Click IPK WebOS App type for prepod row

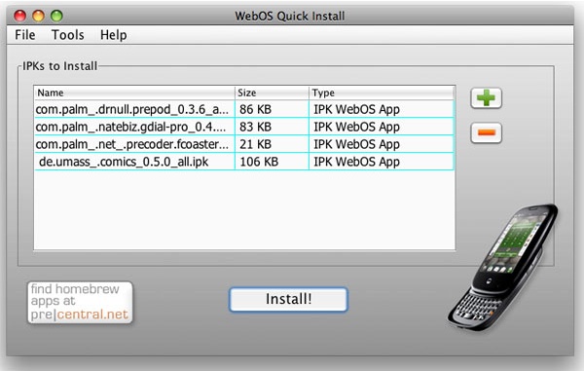pos(382,109)
